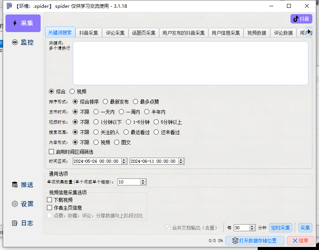Adjust the 单项采集数量 spinner arrows

coord(143,182)
